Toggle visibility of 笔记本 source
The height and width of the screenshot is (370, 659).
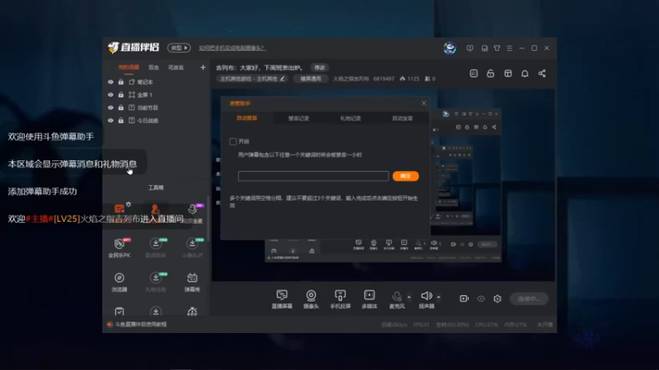point(110,82)
